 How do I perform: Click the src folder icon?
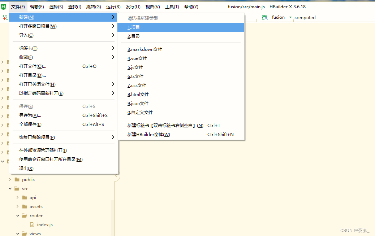click(17, 188)
